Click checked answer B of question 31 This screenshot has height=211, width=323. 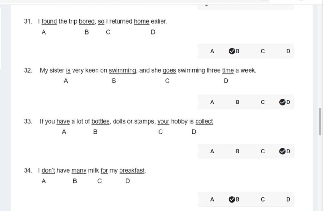click(x=234, y=51)
